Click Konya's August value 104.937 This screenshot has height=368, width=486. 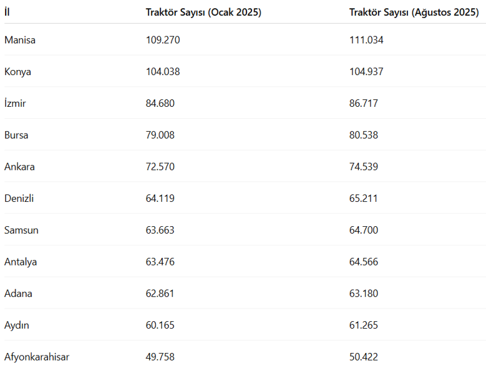[x=366, y=72]
